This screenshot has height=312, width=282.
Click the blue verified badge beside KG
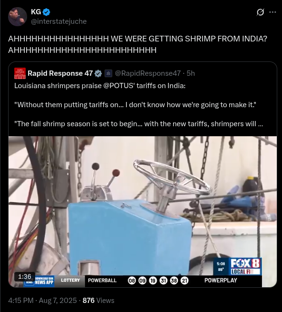(x=46, y=12)
